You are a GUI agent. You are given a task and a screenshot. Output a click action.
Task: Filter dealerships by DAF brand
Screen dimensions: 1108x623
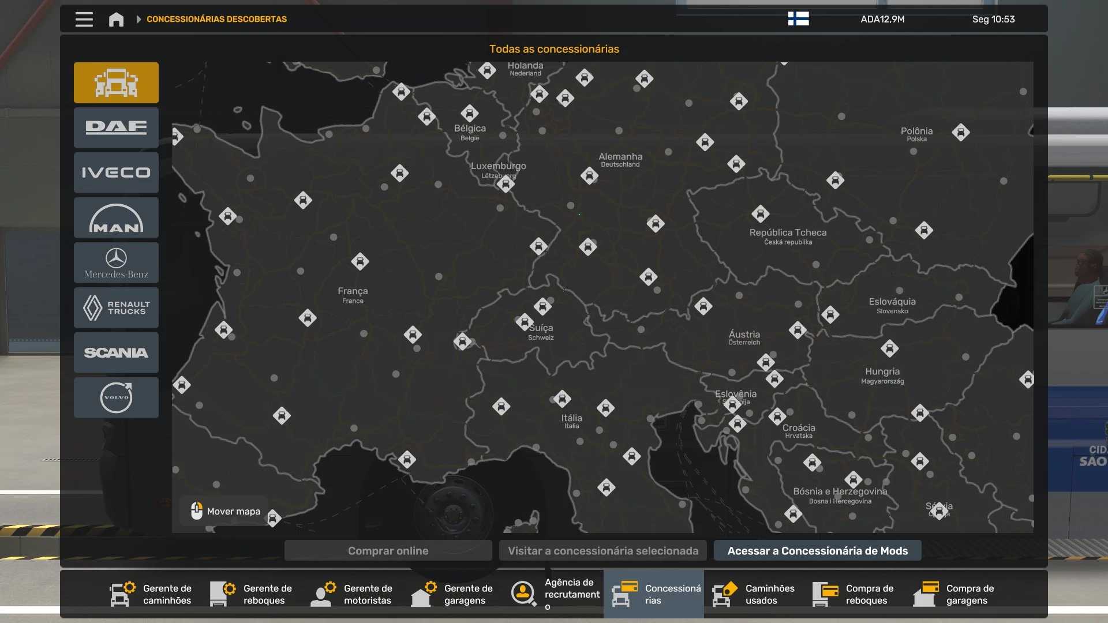coord(116,127)
